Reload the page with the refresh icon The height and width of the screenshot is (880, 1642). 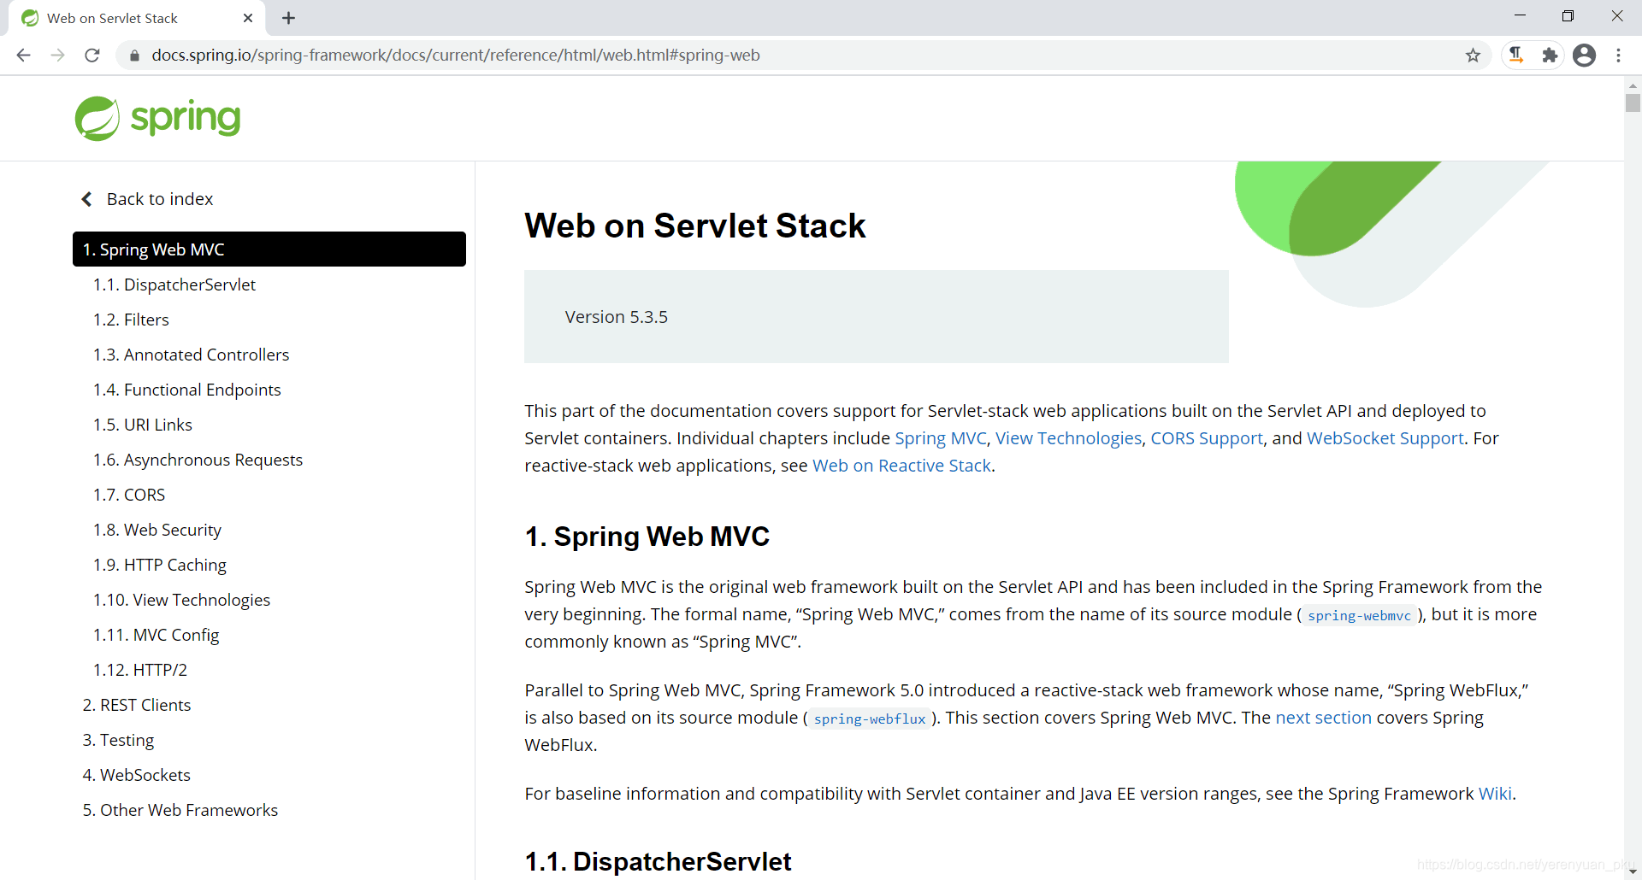(92, 55)
